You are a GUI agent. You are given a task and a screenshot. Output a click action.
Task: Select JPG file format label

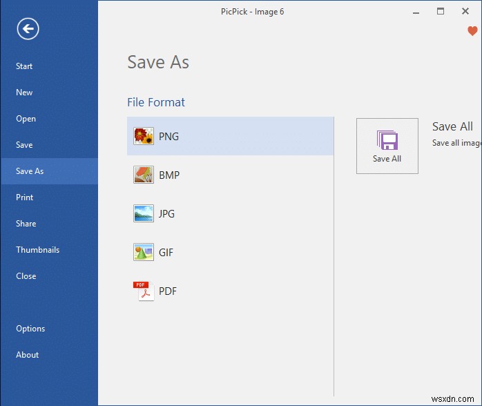pos(166,213)
